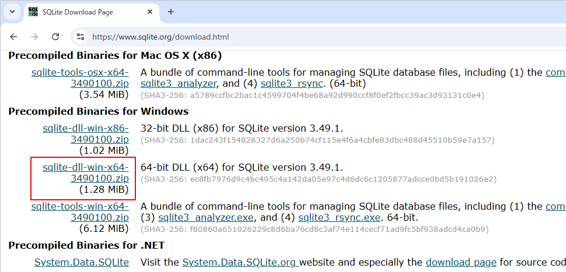Click the SHA3-256 hash starting with a5789ccf
Image resolution: width=566 pixels, height=272 pixels.
click(313, 96)
